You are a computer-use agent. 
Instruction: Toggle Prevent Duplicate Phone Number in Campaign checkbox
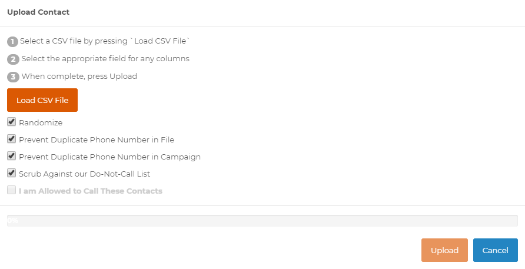[x=11, y=156]
